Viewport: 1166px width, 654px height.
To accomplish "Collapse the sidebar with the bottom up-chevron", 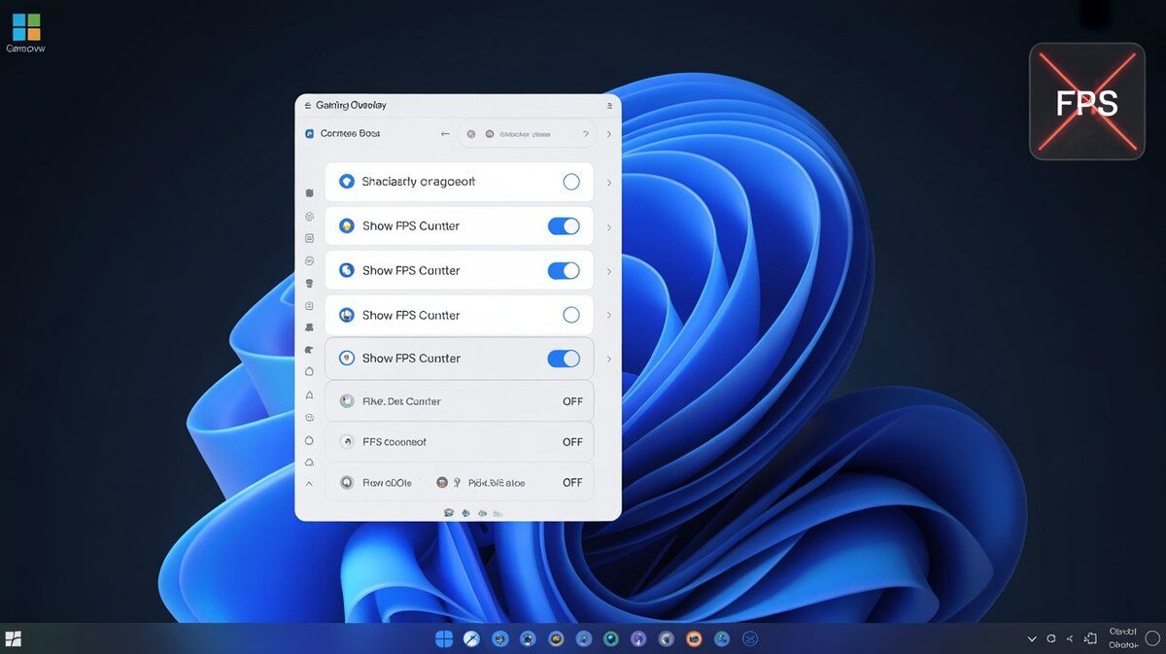I will (x=309, y=483).
